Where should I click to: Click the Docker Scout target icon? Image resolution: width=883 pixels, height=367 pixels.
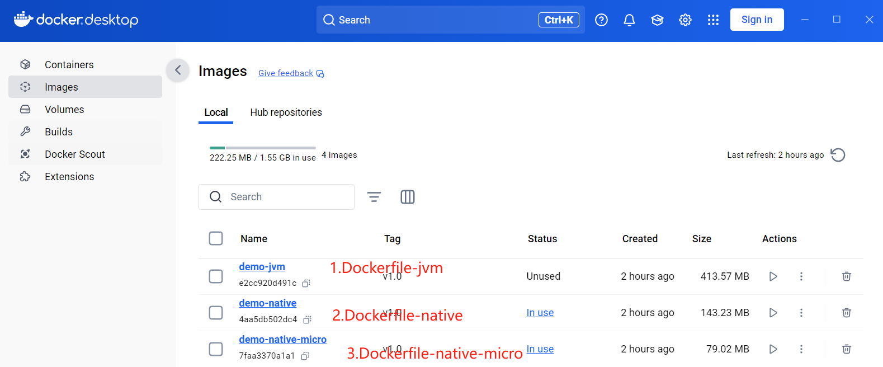[x=25, y=154]
